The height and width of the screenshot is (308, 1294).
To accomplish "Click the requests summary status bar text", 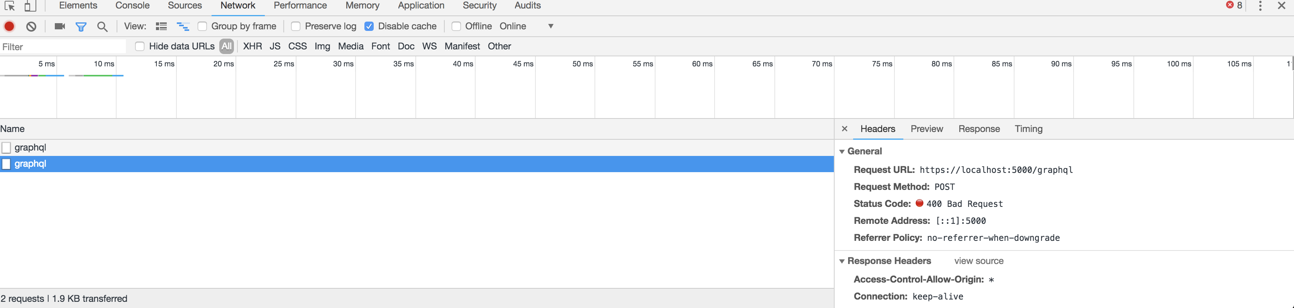I will click(x=64, y=299).
